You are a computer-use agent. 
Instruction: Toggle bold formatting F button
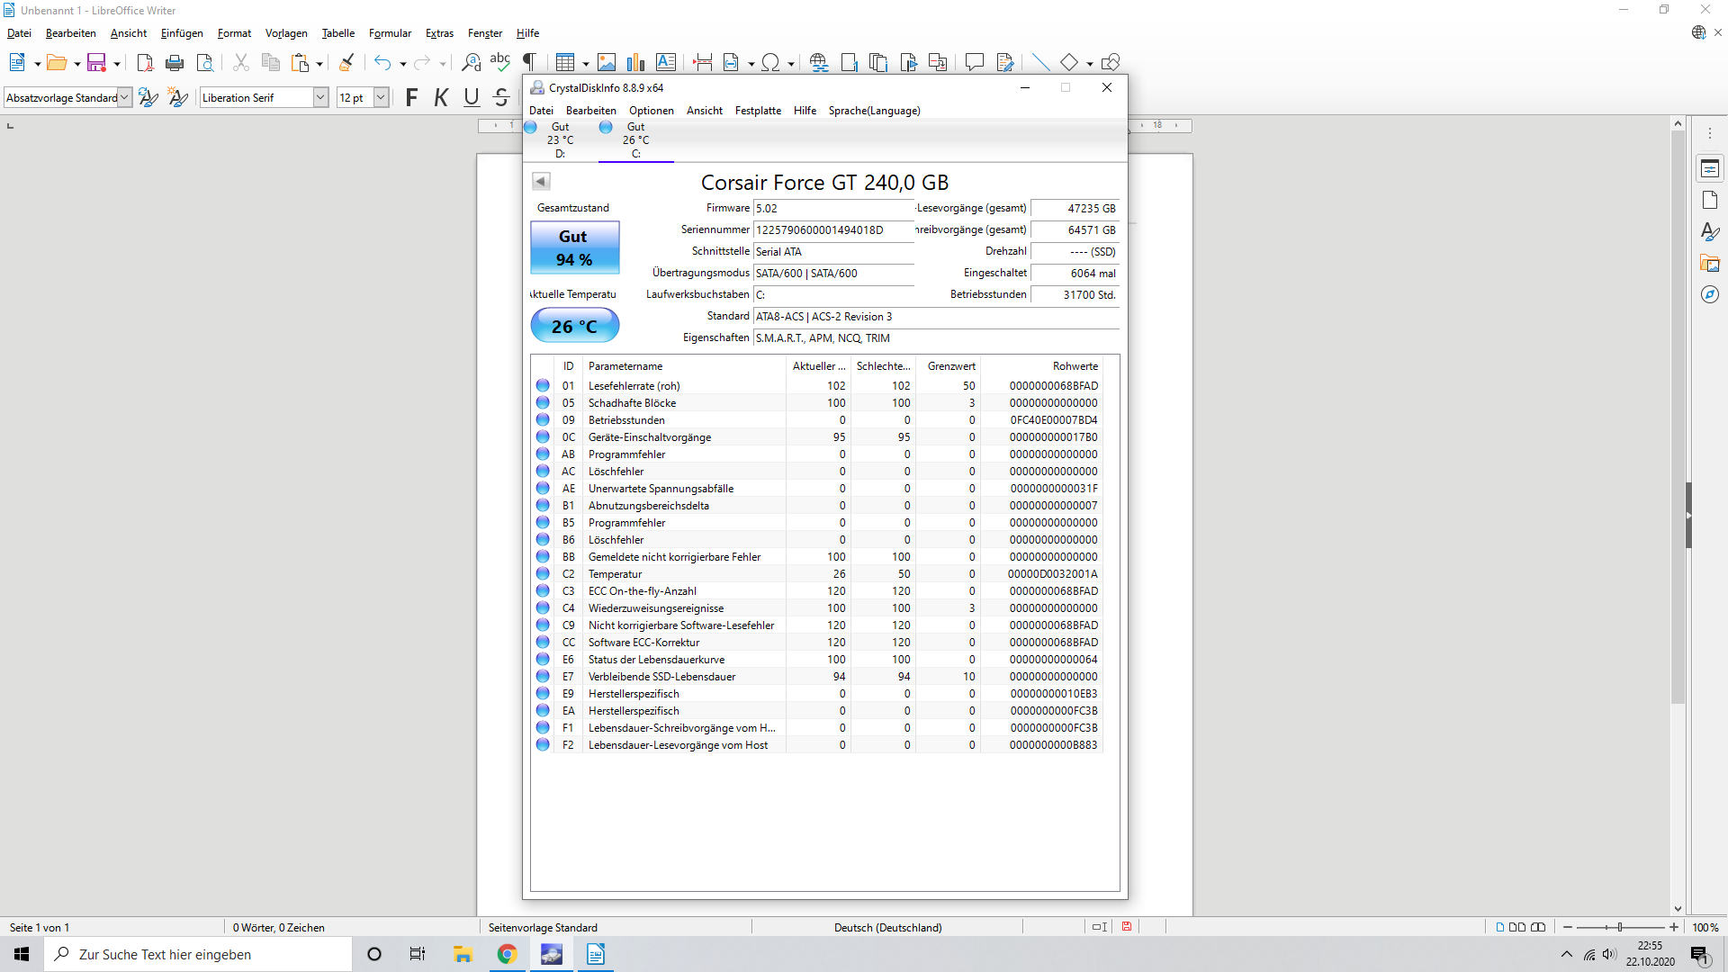click(411, 97)
